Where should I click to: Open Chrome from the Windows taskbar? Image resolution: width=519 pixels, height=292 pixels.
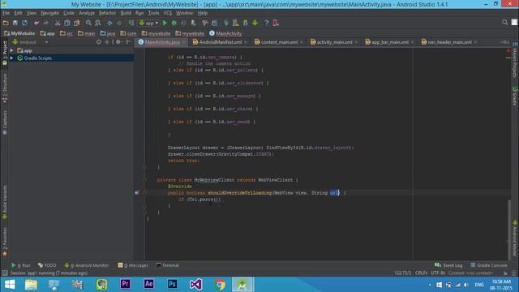coord(220,285)
